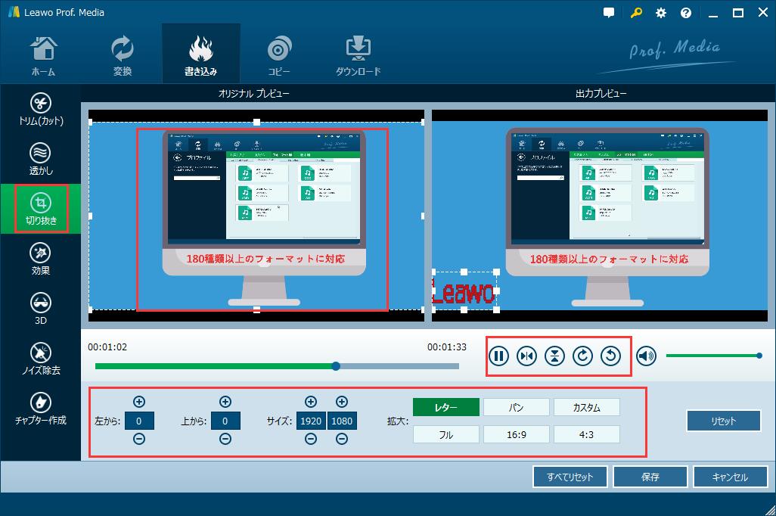Open the ノイズ除去 noise removal tool
Screen dimensions: 776x516
41,359
